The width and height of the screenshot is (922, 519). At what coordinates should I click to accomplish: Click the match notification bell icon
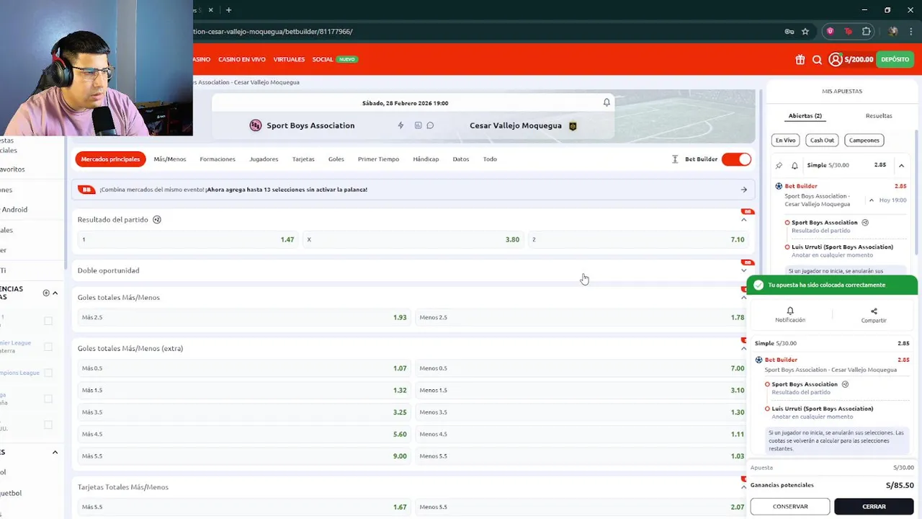click(607, 102)
